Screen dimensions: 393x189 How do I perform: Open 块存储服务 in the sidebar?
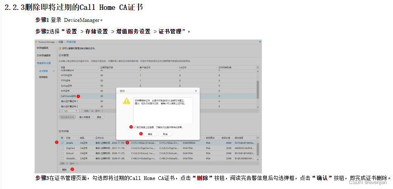click(x=42, y=48)
